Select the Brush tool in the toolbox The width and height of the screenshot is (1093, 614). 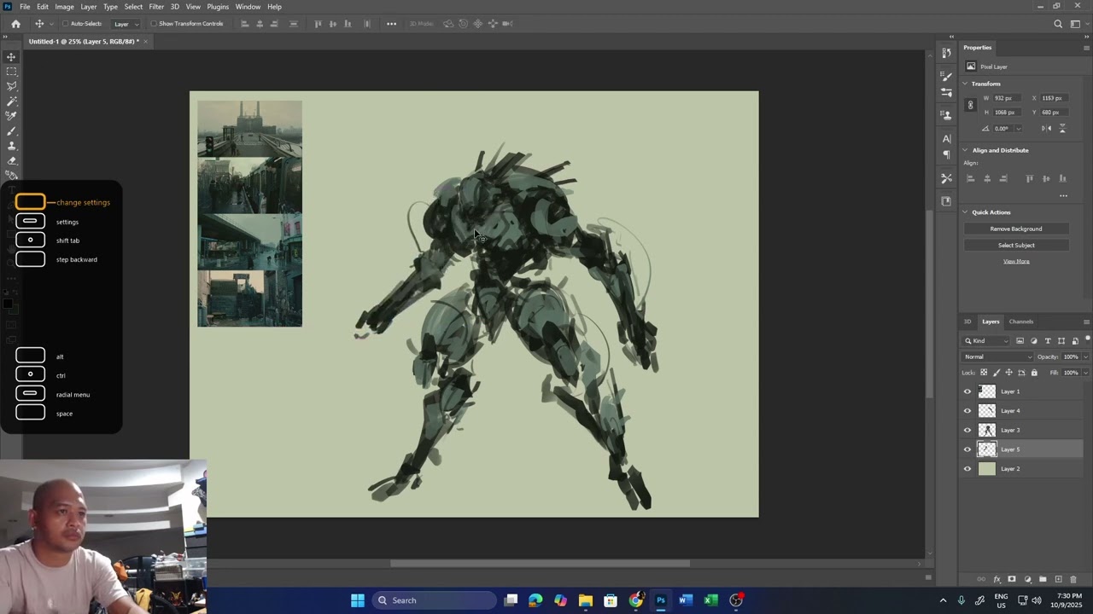click(x=11, y=131)
